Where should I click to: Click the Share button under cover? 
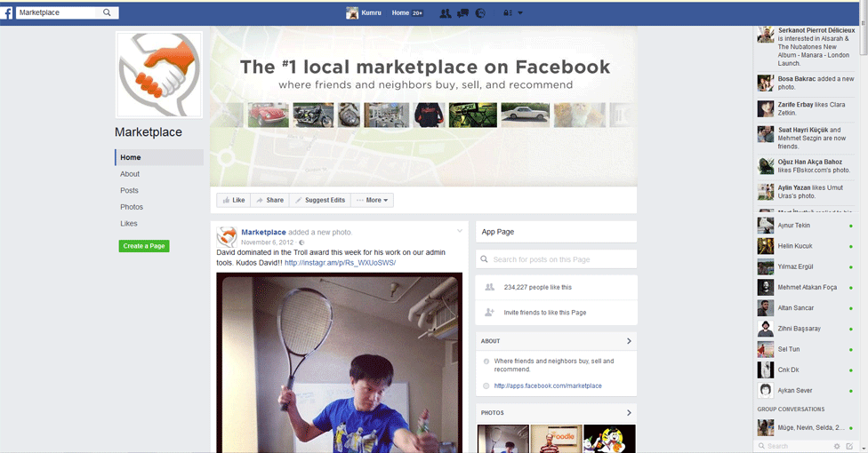pyautogui.click(x=269, y=200)
